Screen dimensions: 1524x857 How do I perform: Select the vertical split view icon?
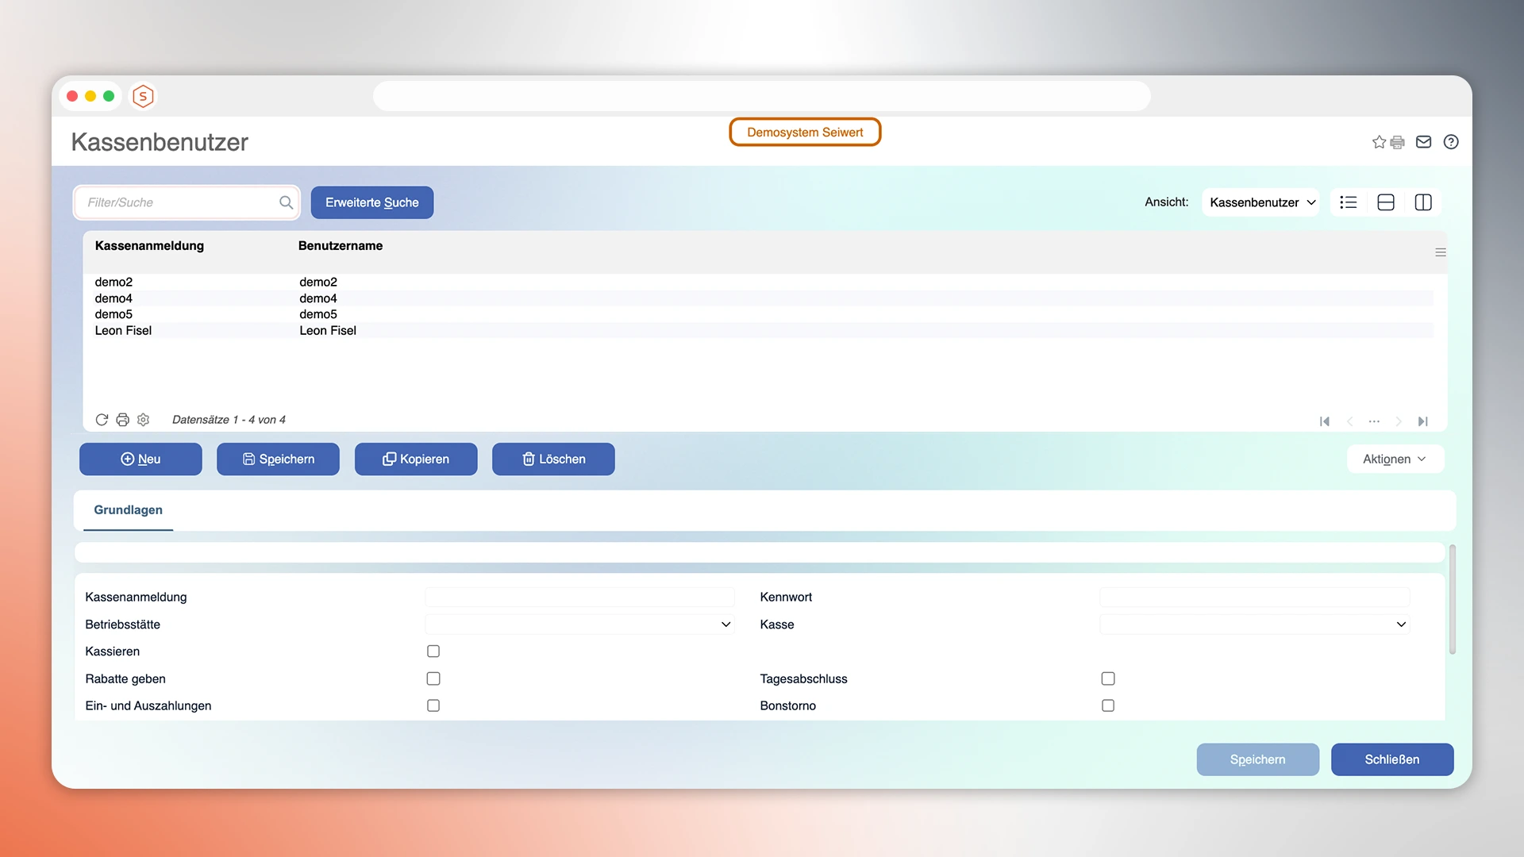(x=1422, y=202)
